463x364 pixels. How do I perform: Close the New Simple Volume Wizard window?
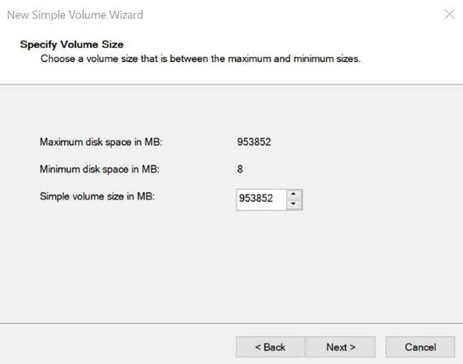point(449,14)
